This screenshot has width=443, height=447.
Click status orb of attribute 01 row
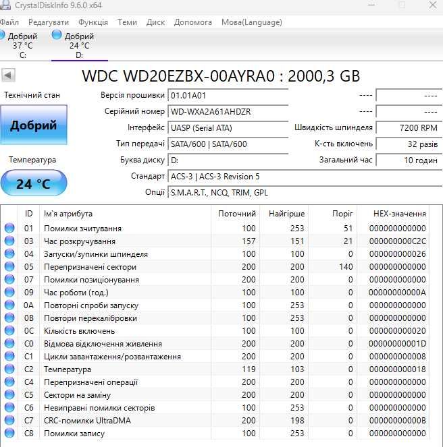[x=9, y=228]
